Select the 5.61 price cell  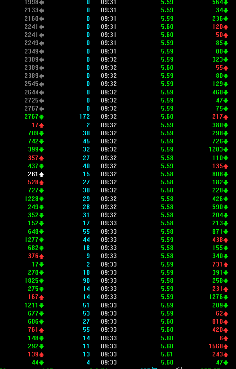coord(167,354)
